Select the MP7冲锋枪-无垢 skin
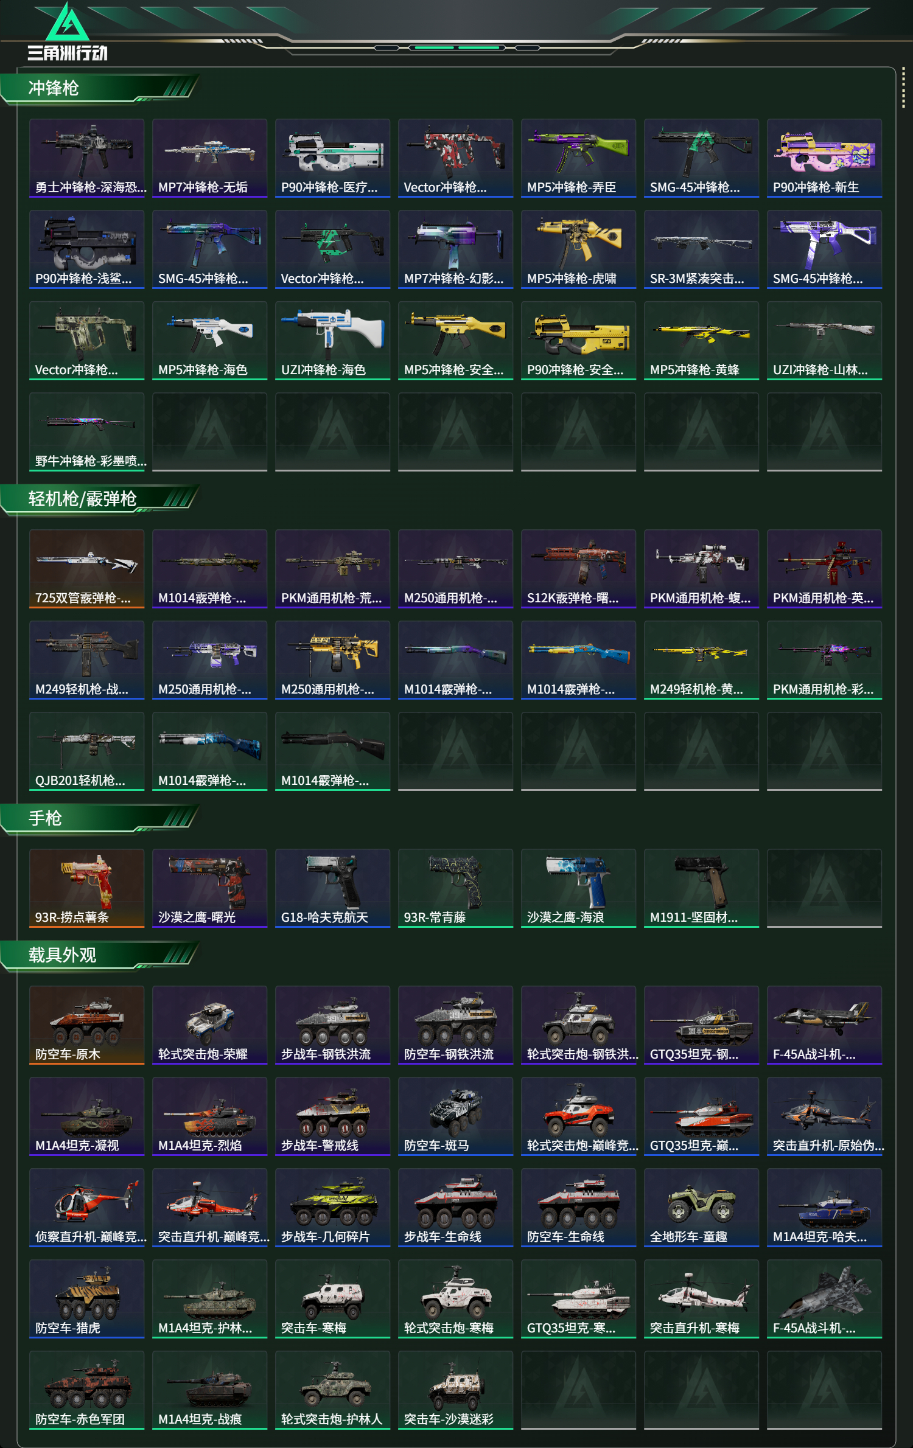913x1448 pixels. [209, 158]
